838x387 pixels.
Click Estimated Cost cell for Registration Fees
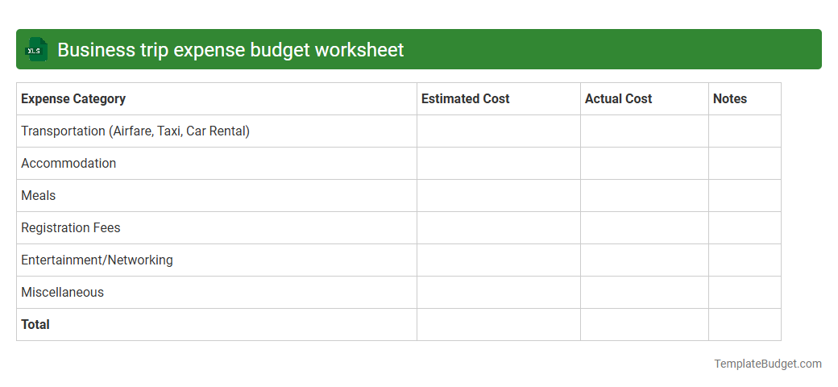point(499,227)
